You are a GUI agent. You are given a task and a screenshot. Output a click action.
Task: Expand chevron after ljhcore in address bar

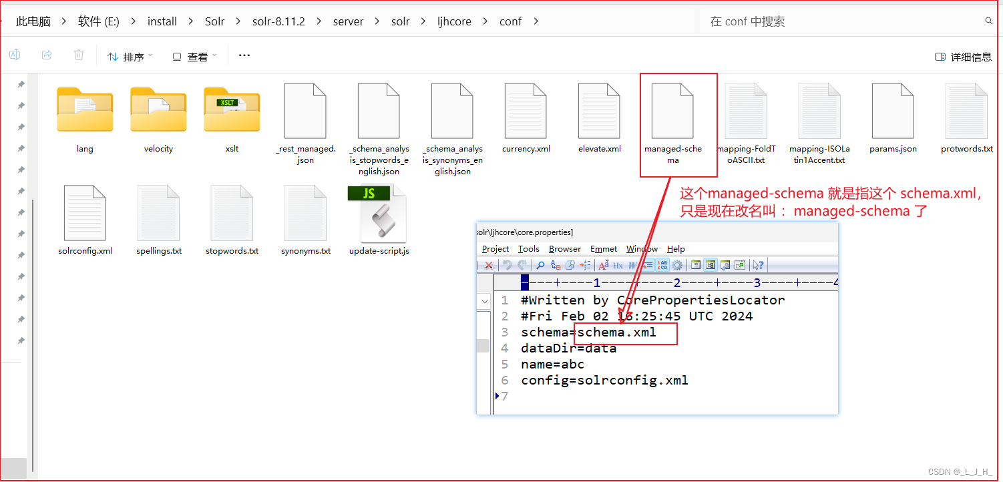[x=485, y=21]
